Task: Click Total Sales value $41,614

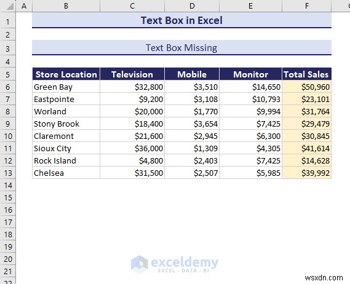Action: coord(307,148)
